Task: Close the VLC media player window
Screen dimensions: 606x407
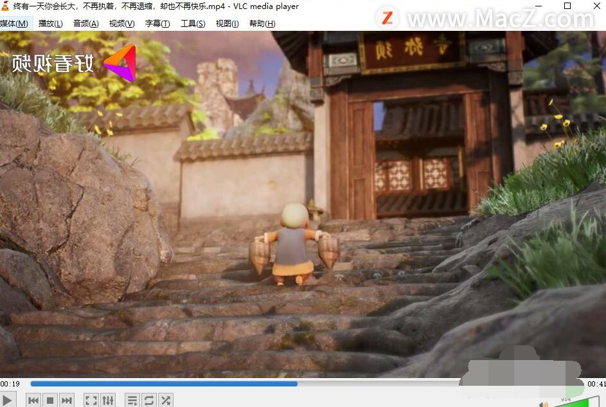Action: tap(597, 6)
